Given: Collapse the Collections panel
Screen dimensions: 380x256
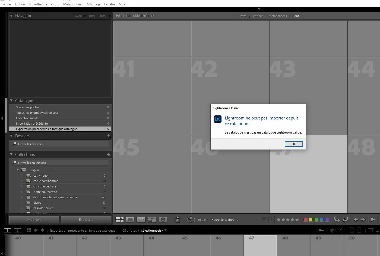Looking at the screenshot, I should coord(11,154).
